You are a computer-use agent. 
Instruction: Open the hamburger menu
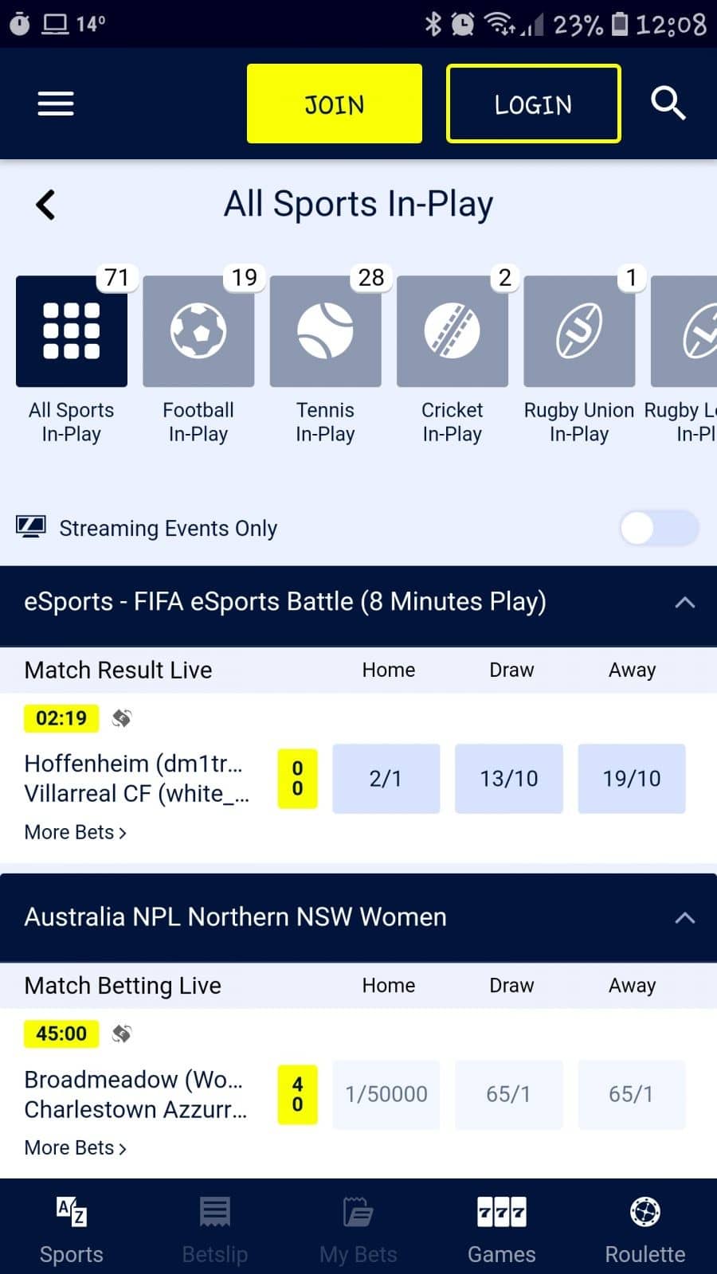56,104
